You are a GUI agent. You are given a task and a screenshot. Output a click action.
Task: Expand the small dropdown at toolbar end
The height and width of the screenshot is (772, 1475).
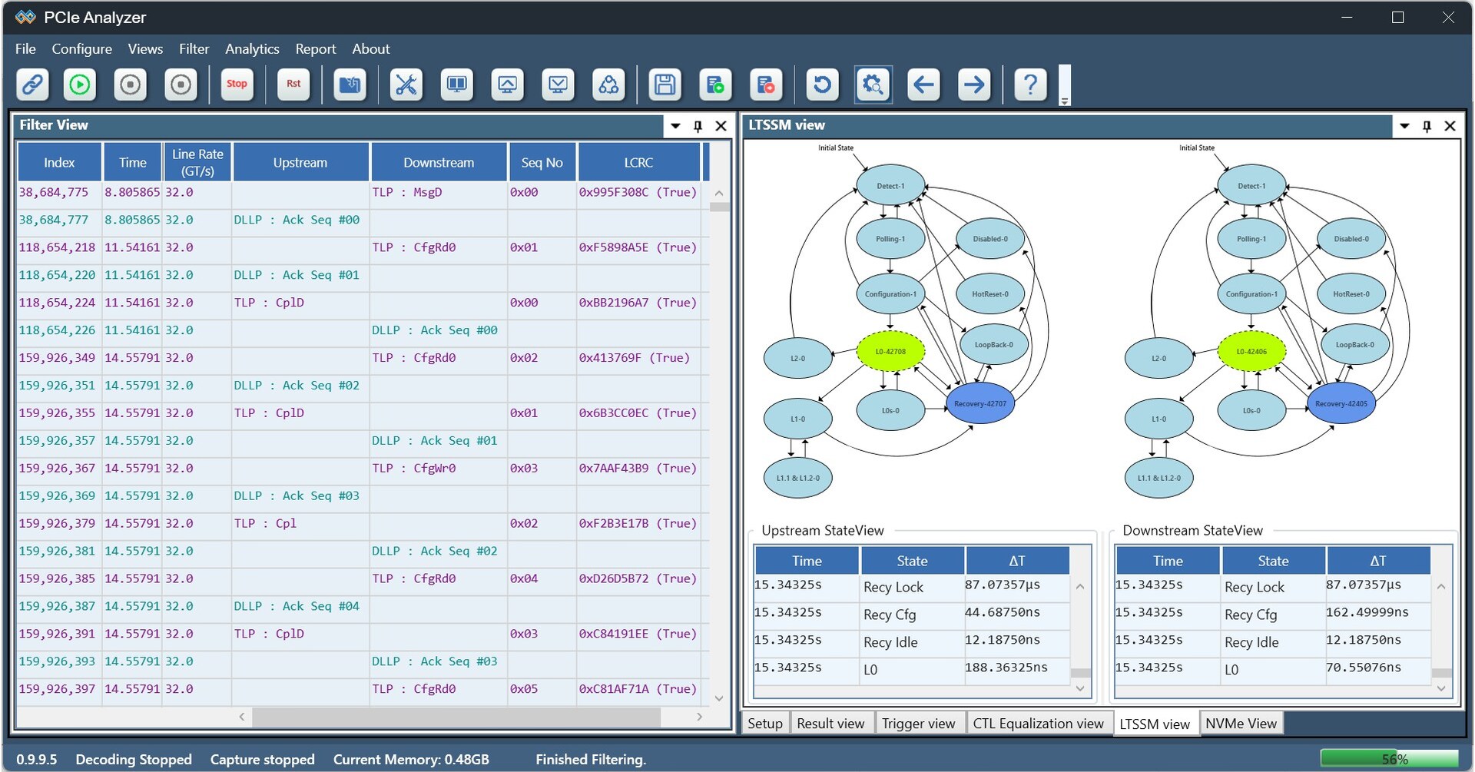1065,100
